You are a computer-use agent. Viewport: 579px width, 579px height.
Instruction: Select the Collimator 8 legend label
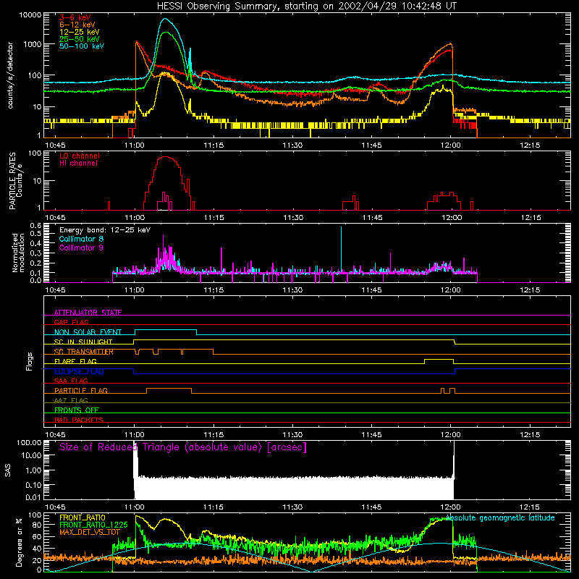pos(81,239)
